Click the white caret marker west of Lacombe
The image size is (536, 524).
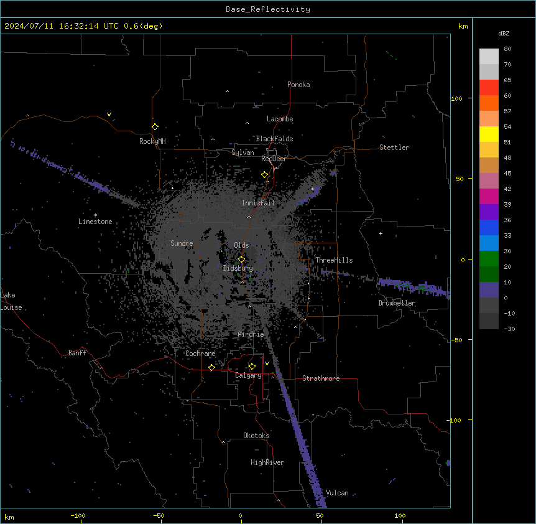(x=247, y=123)
